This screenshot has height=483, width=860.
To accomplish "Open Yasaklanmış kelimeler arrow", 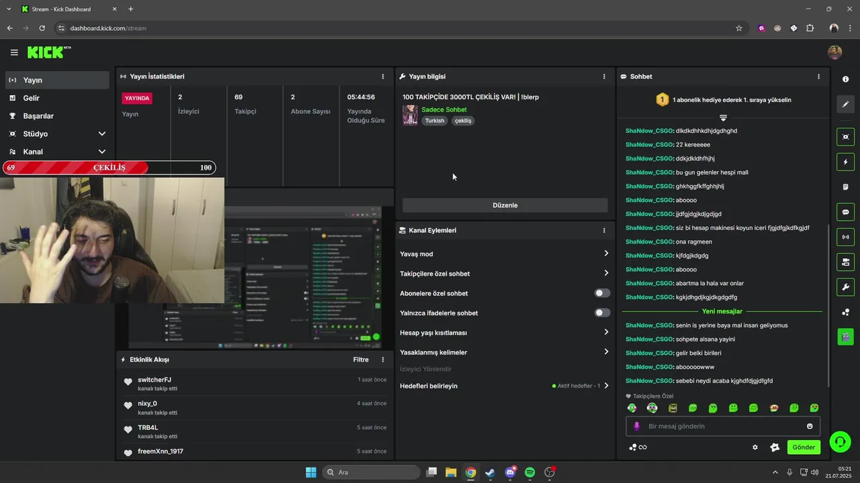I will pyautogui.click(x=606, y=352).
